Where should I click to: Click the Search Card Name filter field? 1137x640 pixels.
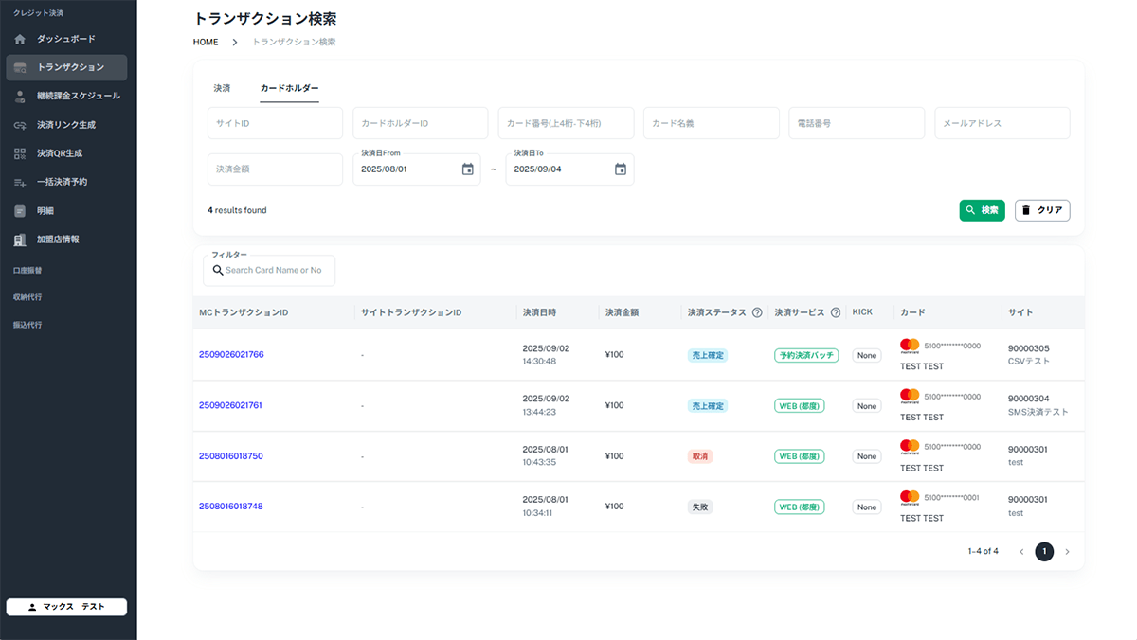coord(275,270)
